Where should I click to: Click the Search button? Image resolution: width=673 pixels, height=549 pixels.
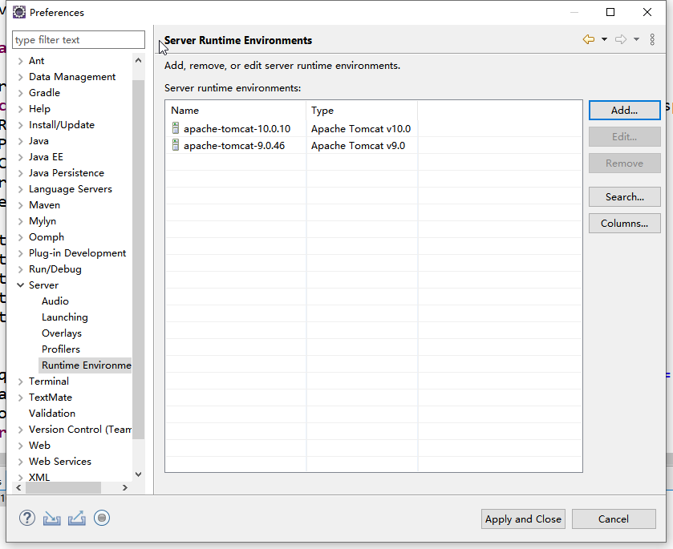pyautogui.click(x=624, y=196)
